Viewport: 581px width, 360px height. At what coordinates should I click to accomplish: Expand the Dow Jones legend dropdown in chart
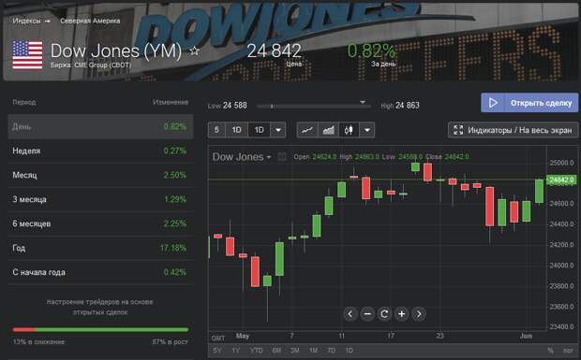click(269, 157)
